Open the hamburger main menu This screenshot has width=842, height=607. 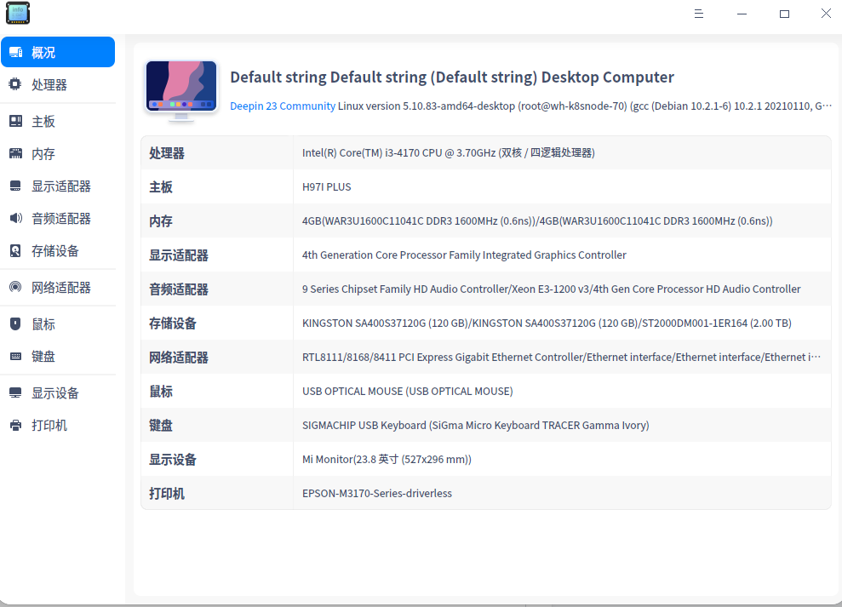tap(699, 14)
